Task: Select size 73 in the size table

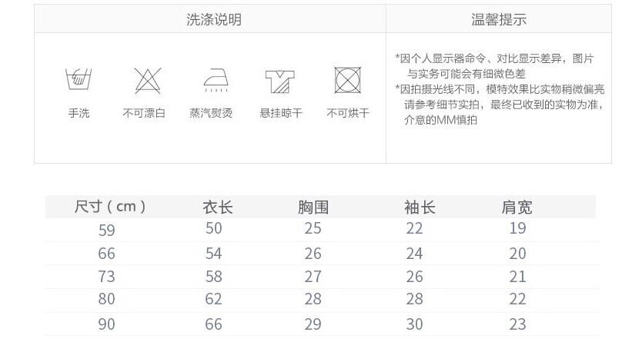Action: pos(106,277)
